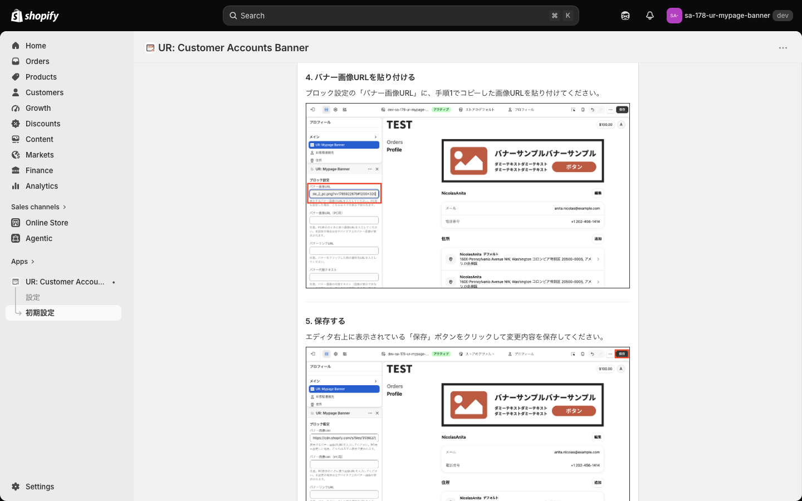Click the Analytics bar chart icon

point(16,186)
